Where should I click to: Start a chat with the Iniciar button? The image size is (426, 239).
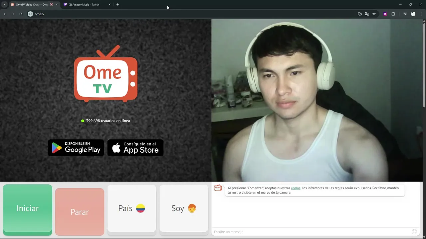pyautogui.click(x=28, y=210)
